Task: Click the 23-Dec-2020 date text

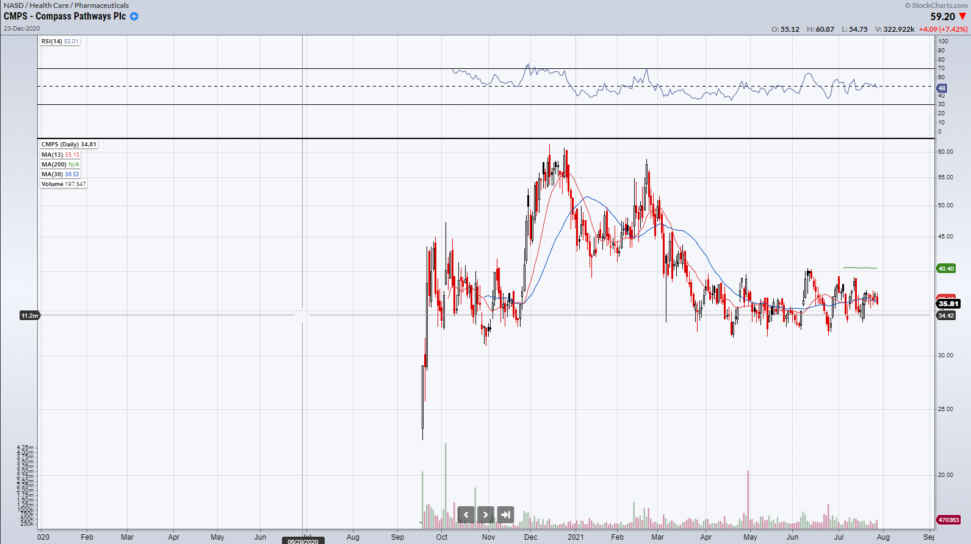Action: click(22, 29)
